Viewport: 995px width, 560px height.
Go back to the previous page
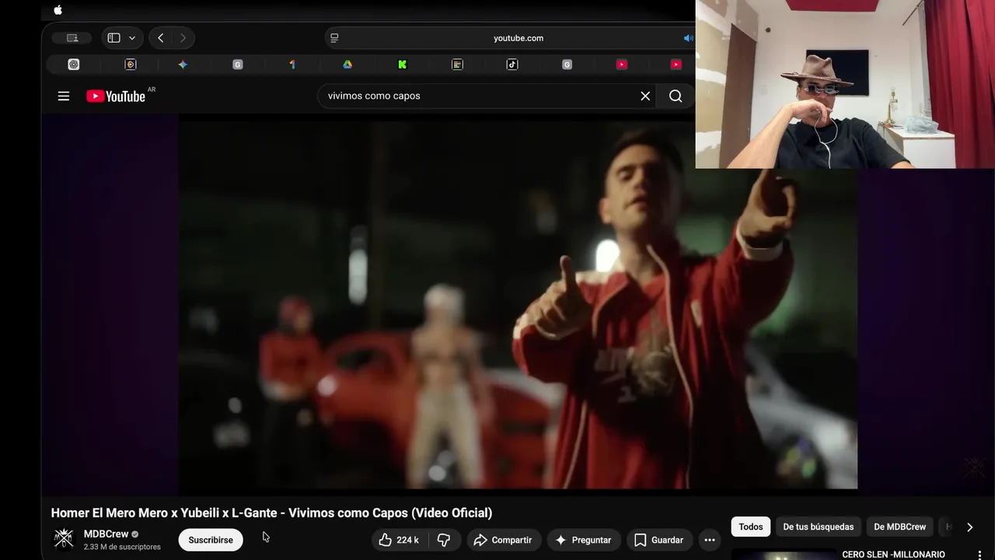click(160, 38)
